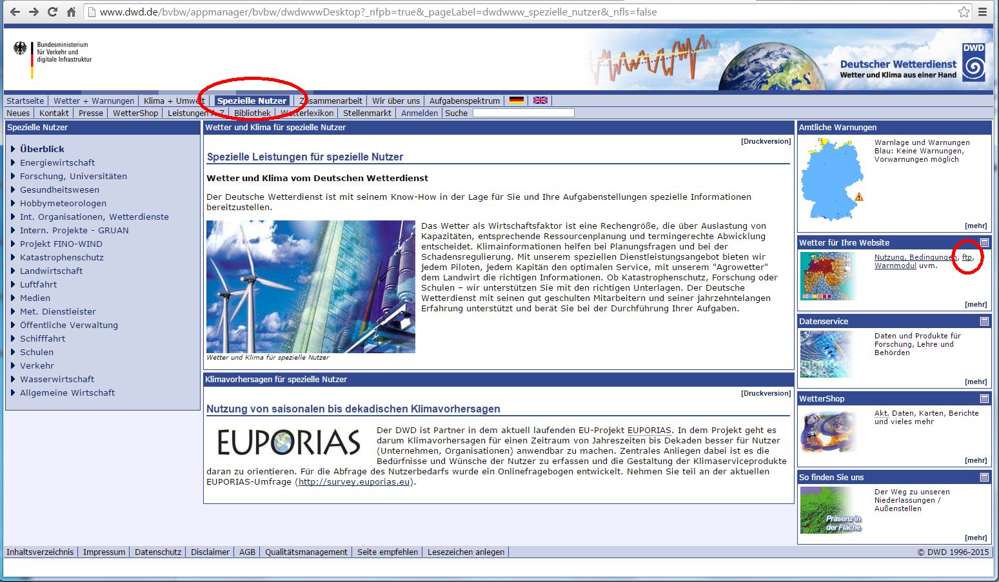Collapse the Wetter für Ihre Website box
This screenshot has height=582, width=999.
[x=984, y=243]
